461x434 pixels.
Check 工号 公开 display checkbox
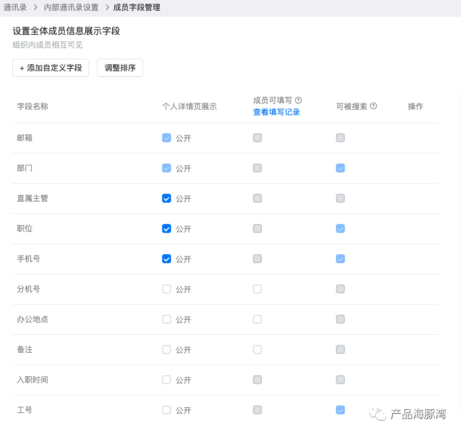[167, 410]
